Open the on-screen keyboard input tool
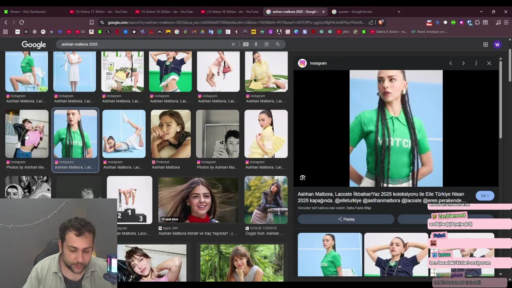The width and height of the screenshot is (512, 288). [246, 44]
